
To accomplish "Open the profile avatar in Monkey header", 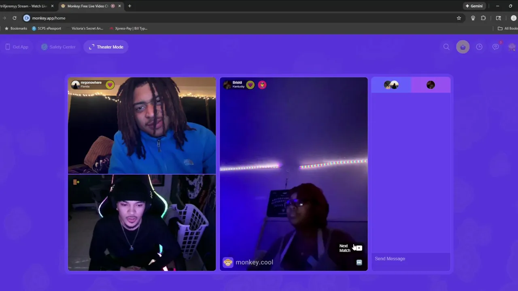I will [x=512, y=47].
